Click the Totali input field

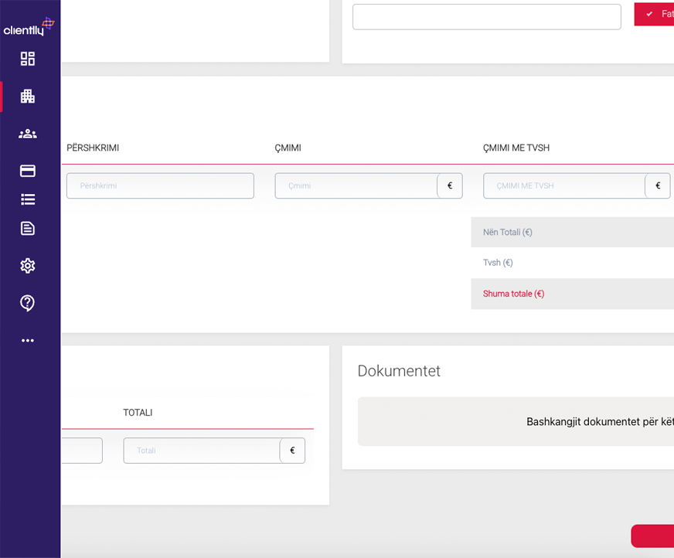pos(201,451)
